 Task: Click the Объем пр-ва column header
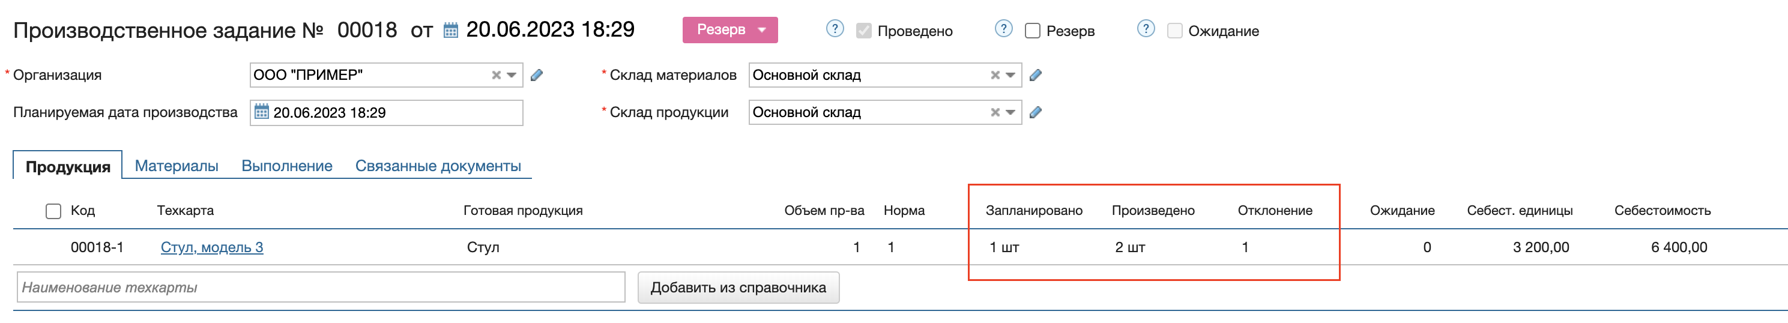click(x=824, y=211)
